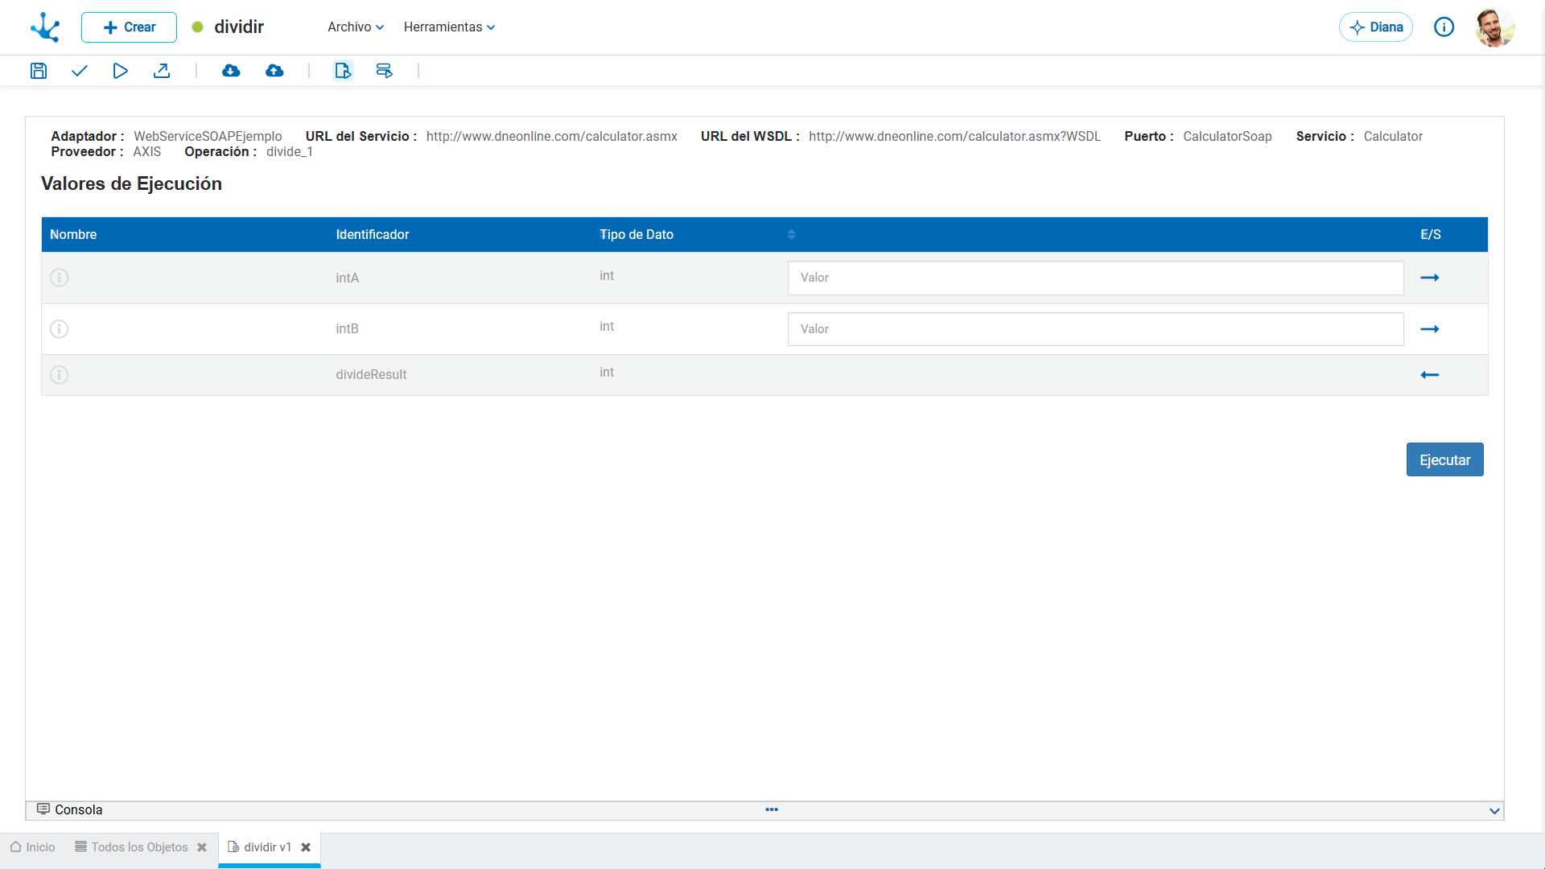1545x869 pixels.
Task: Open the help info circle icon
Action: coord(1444,27)
